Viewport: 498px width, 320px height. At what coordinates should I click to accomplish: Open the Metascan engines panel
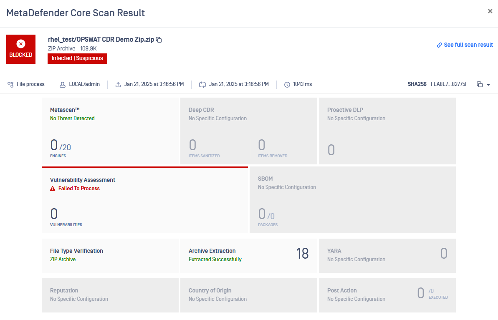(x=110, y=131)
